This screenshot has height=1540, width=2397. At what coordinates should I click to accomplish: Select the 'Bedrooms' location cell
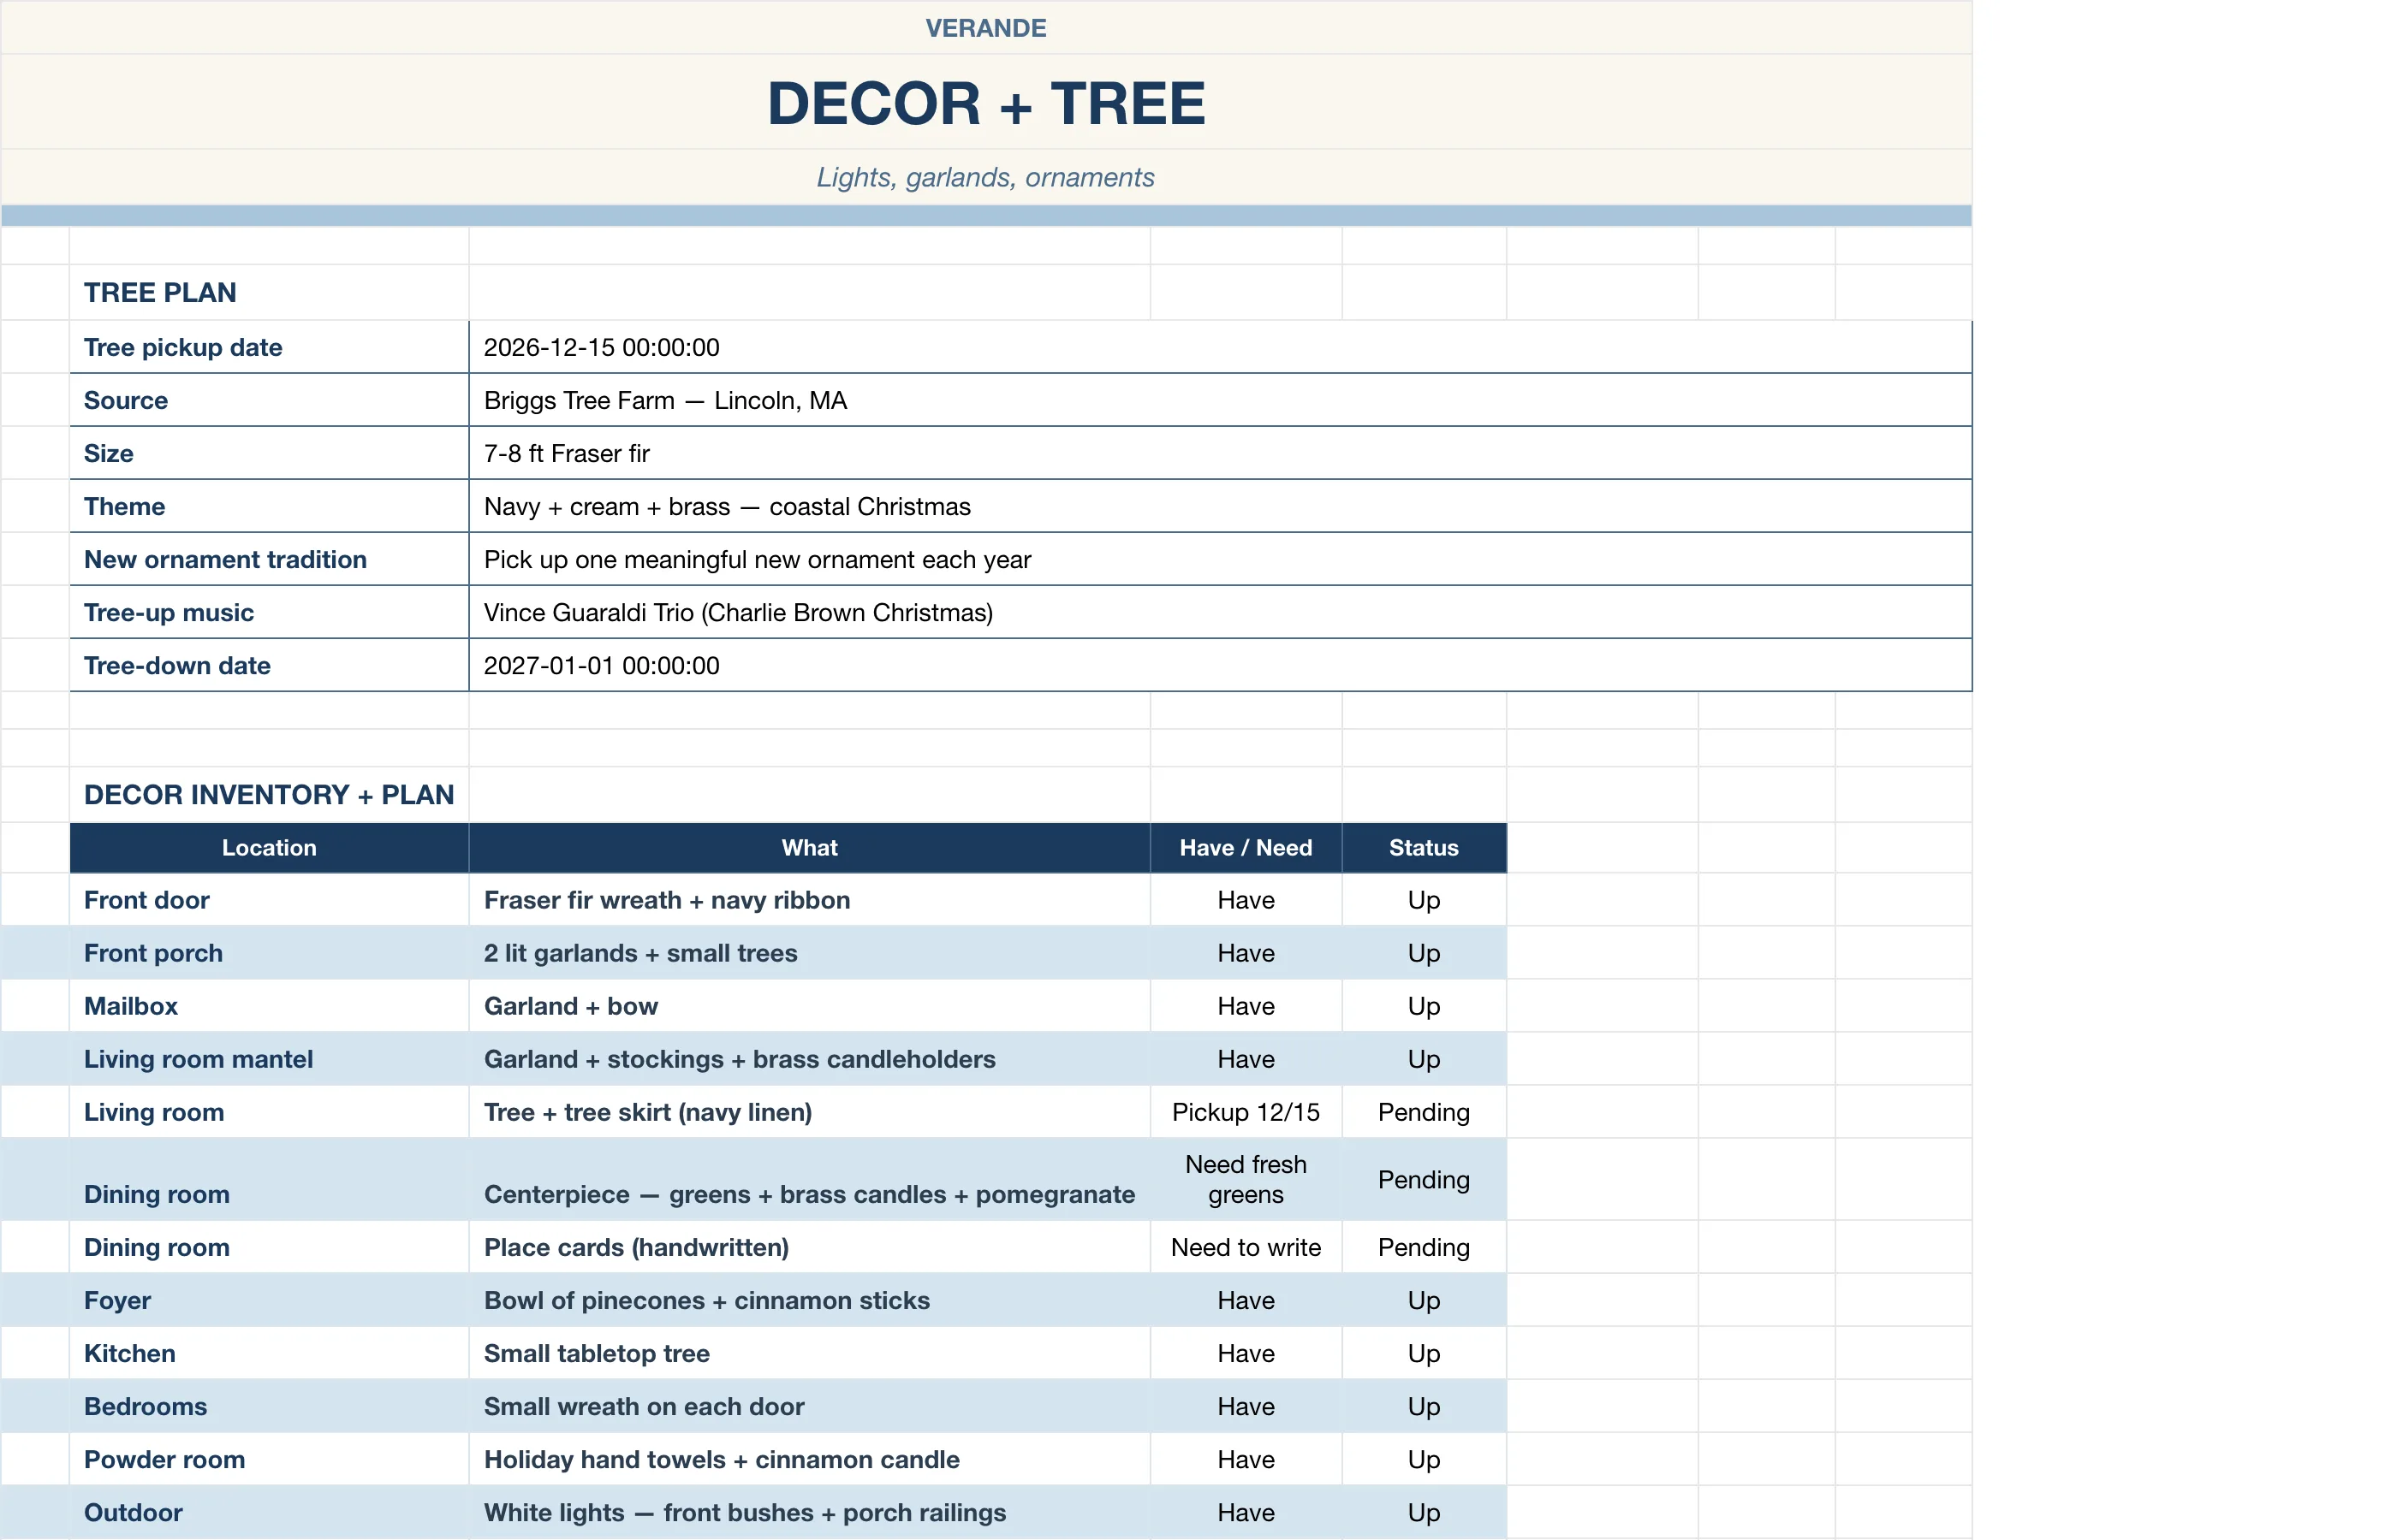point(269,1406)
